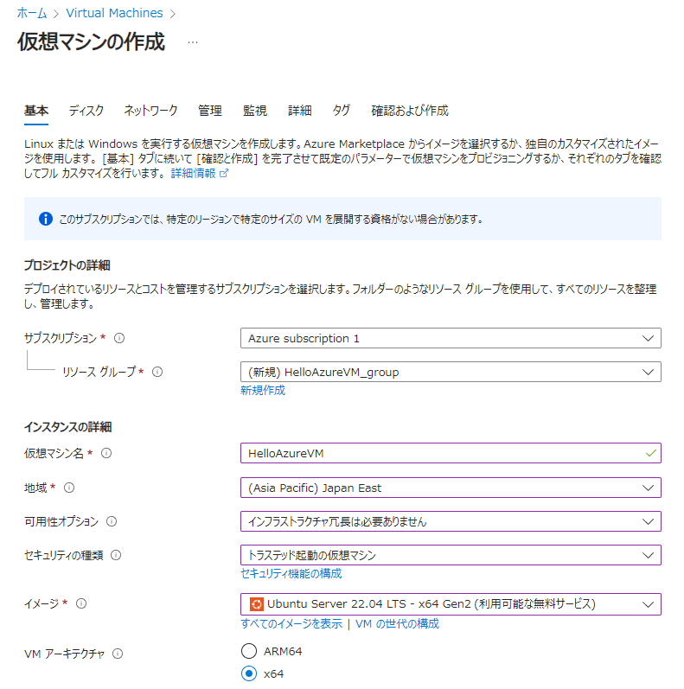This screenshot has height=689, width=684.
Task: Click the インスタンスの詳細 heading
Action: (x=67, y=427)
